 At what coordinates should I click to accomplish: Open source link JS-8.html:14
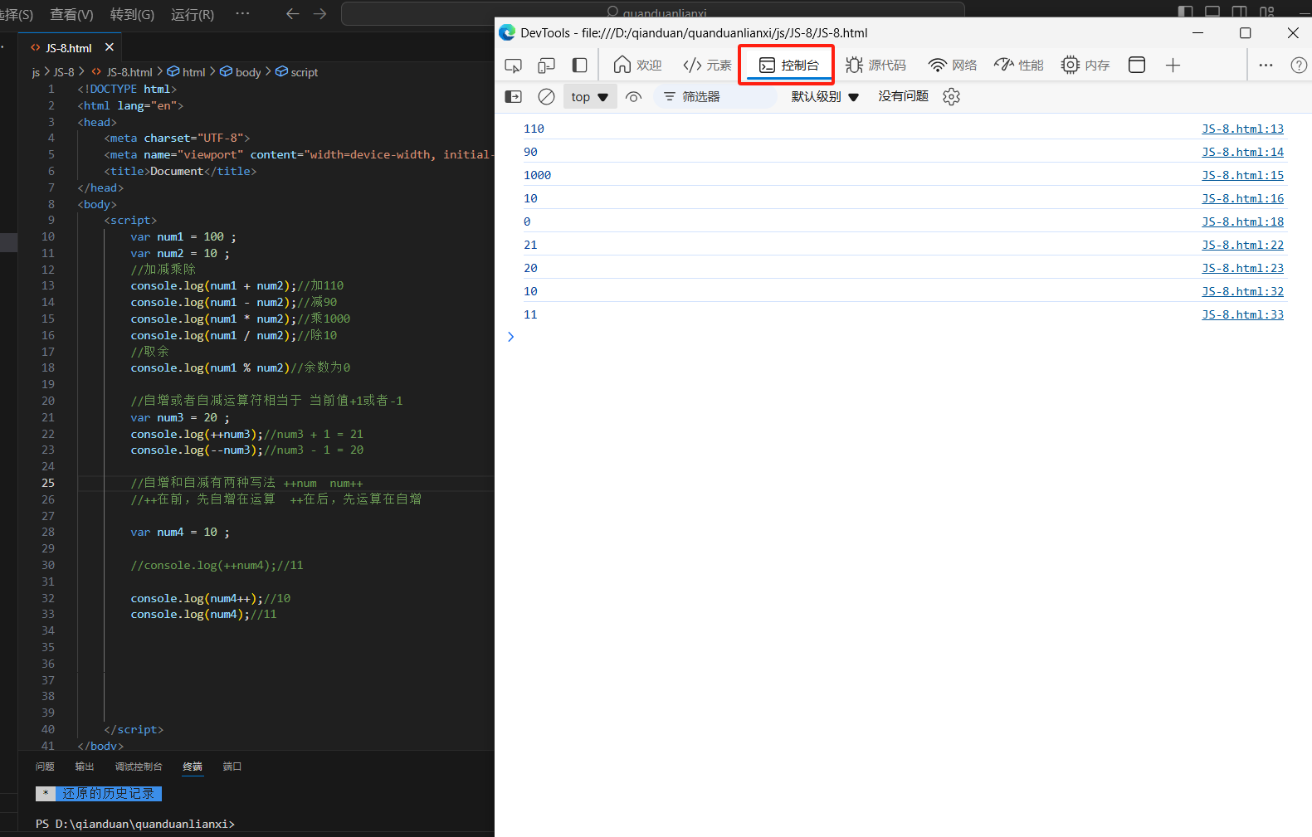point(1242,152)
